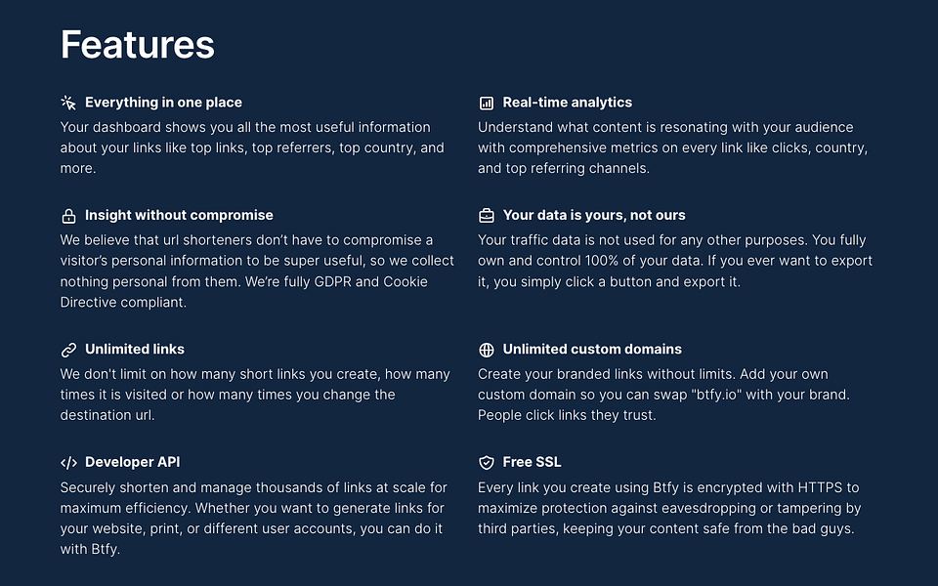Click the briefcase icon beside Your data is yours
The height and width of the screenshot is (586, 938).
[x=487, y=216]
